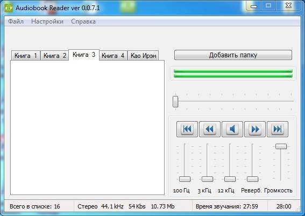
Task: Click the Всего в списке: 16 status text
Action: click(35, 206)
